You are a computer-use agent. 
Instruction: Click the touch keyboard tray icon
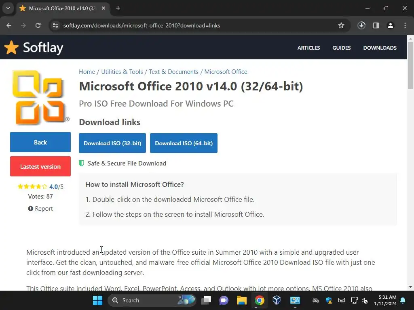(341, 300)
